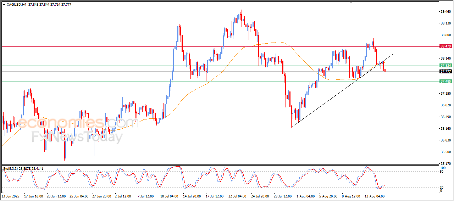The height and width of the screenshot is (201, 454).
Task: Click the 35.830 price axis value
Action: (446, 140)
